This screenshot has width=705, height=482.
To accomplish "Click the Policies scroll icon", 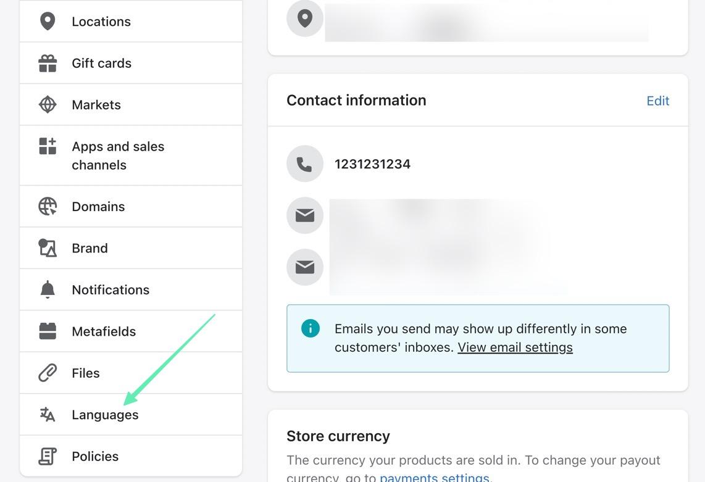I will [x=48, y=456].
